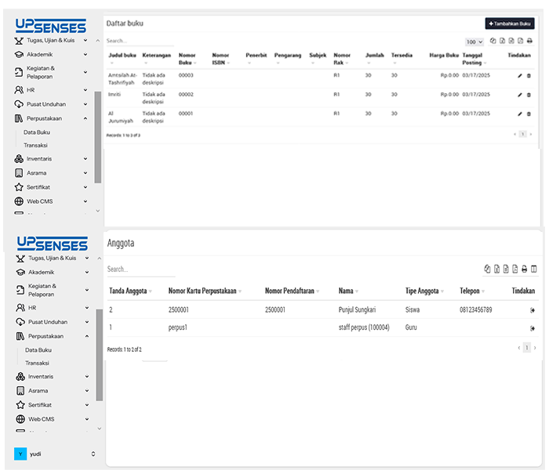
Task: Expand Kegiatan & Pelaporan in Daftar buku sidebar
Action: tap(85, 72)
